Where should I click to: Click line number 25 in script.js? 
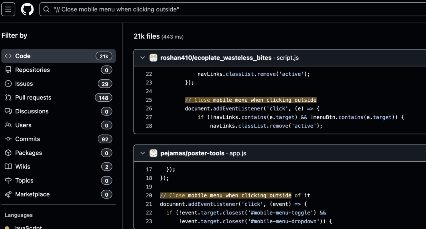[x=149, y=100]
